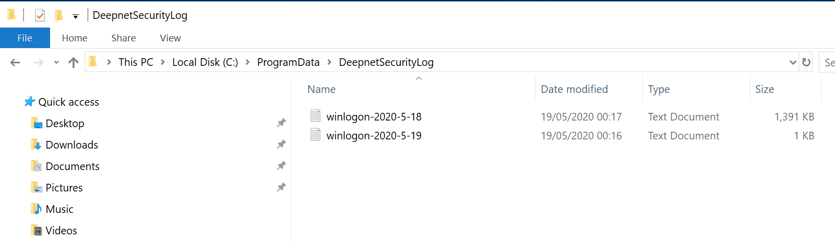Open the Recent locations dropdown arrow
Image resolution: width=835 pixels, height=242 pixels.
pyautogui.click(x=56, y=62)
